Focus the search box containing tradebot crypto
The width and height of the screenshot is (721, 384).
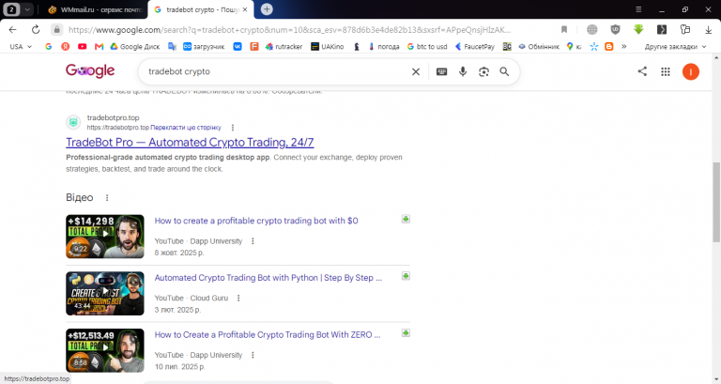(x=276, y=71)
